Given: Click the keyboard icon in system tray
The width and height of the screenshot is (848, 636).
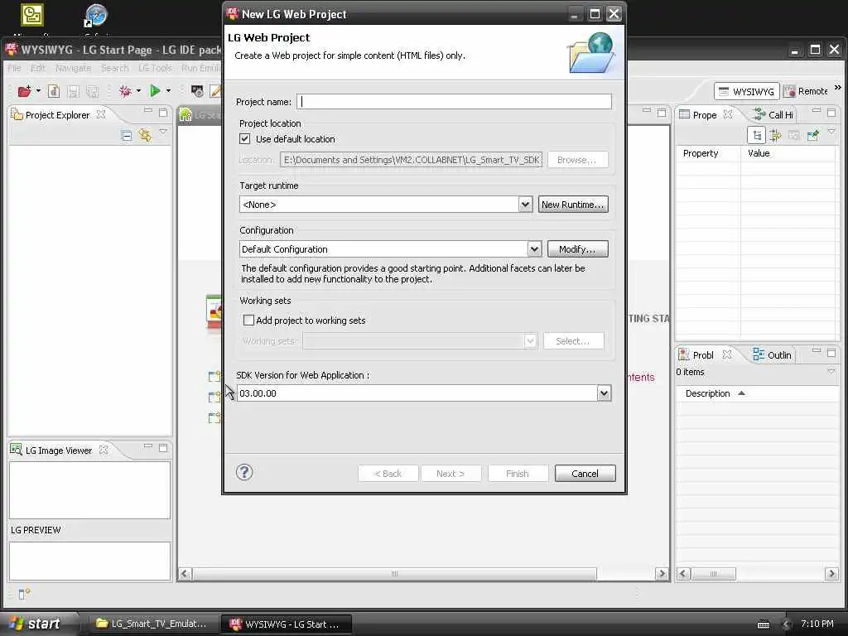Looking at the screenshot, I should 764,624.
